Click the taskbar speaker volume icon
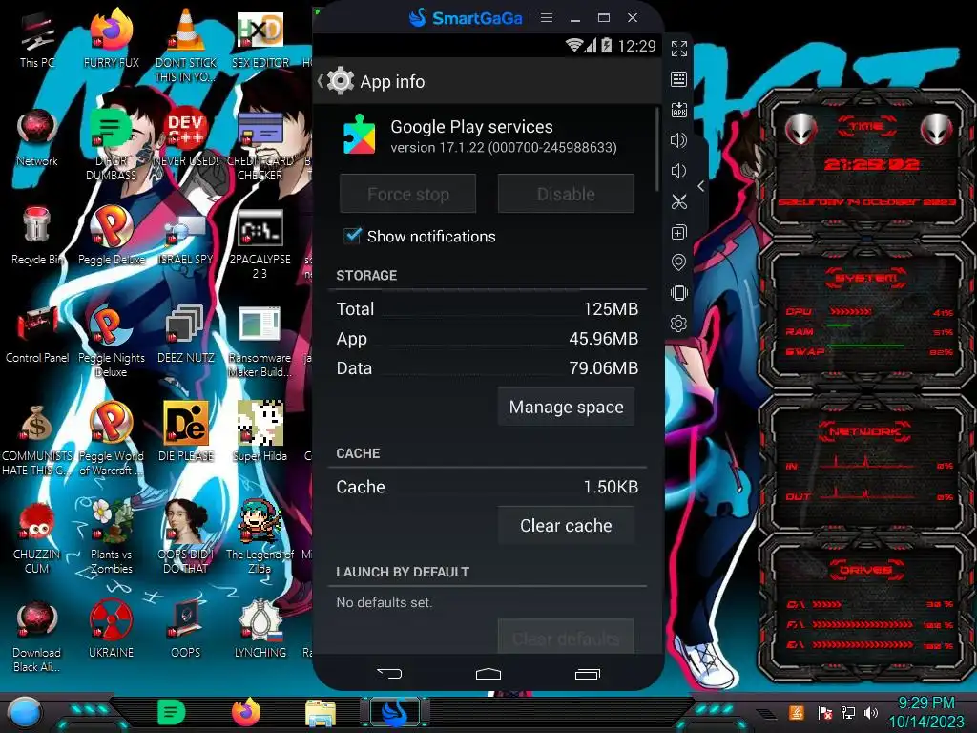Screen dimensions: 977x733 click(871, 712)
